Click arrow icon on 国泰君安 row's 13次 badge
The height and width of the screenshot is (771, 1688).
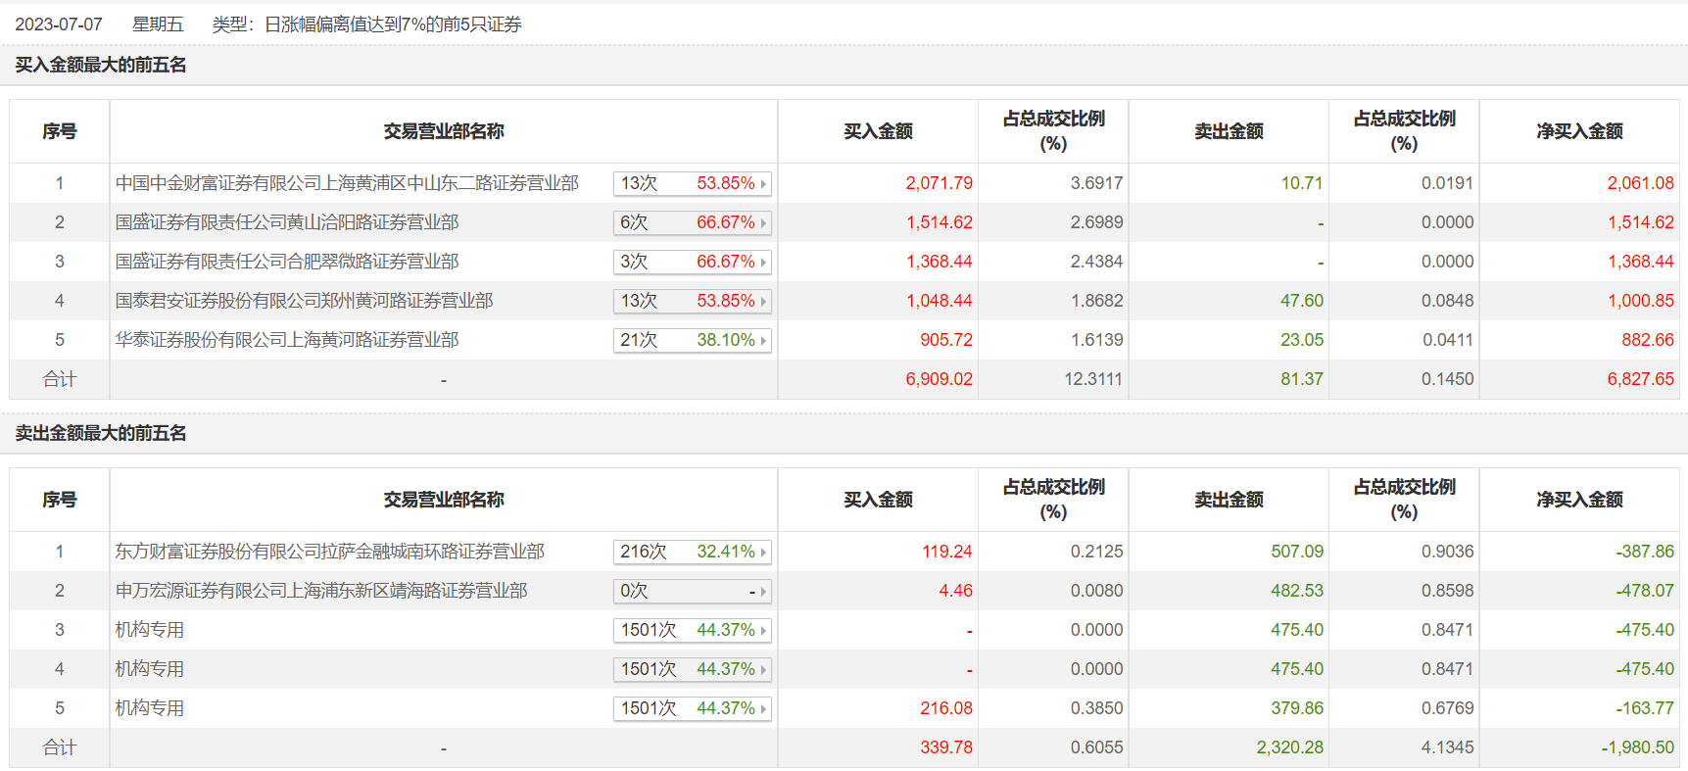click(763, 301)
